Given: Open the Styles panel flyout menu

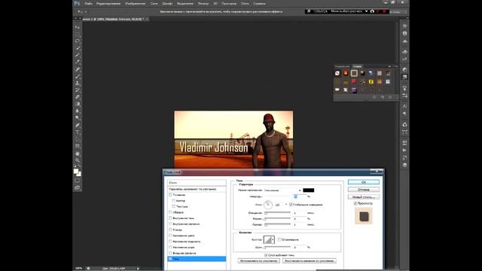Looking at the screenshot, I should click(x=395, y=66).
